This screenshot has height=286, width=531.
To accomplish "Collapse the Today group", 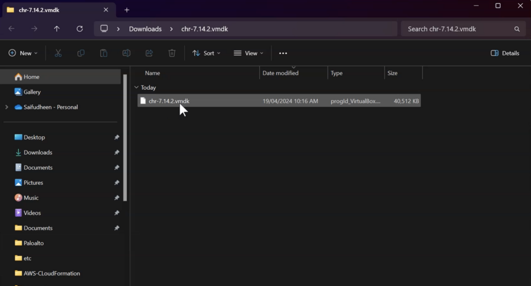I will pyautogui.click(x=136, y=87).
